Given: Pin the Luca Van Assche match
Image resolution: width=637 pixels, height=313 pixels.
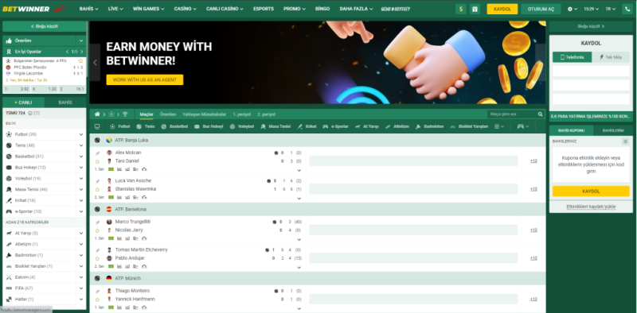Looking at the screenshot, I should click(x=97, y=181).
